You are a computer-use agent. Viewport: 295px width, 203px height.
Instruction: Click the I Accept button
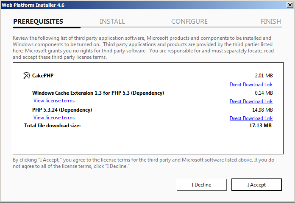point(256,185)
